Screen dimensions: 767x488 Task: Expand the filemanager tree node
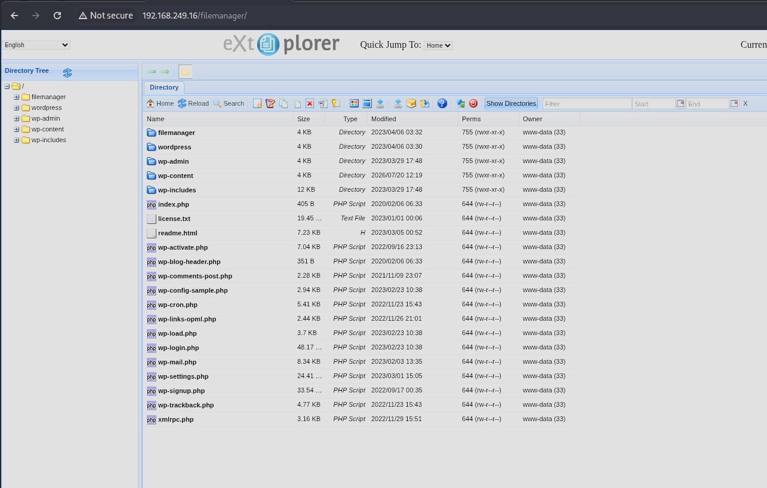click(17, 97)
